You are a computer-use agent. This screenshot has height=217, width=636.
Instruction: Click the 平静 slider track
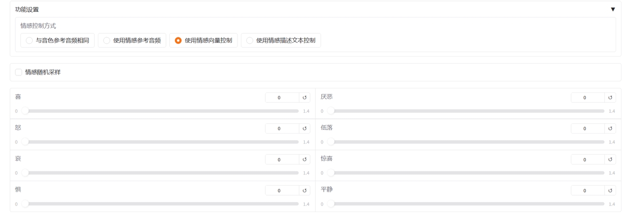(467, 204)
